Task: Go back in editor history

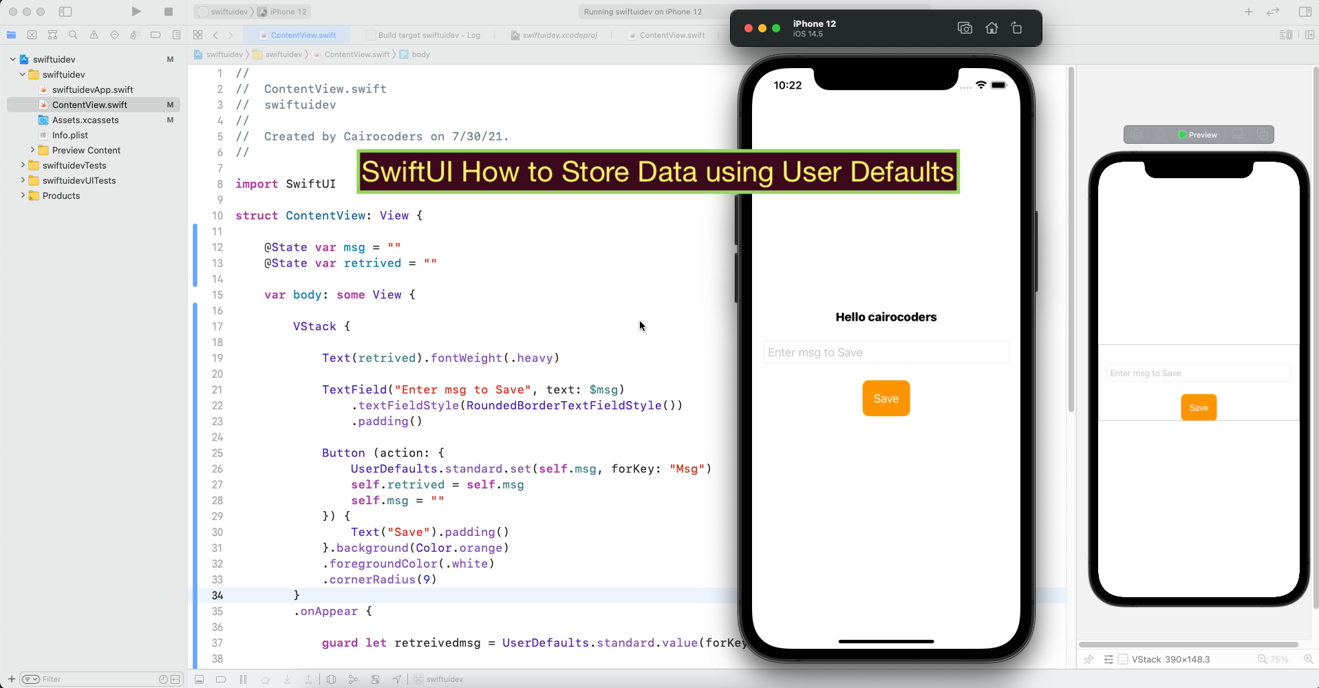Action: pos(215,35)
